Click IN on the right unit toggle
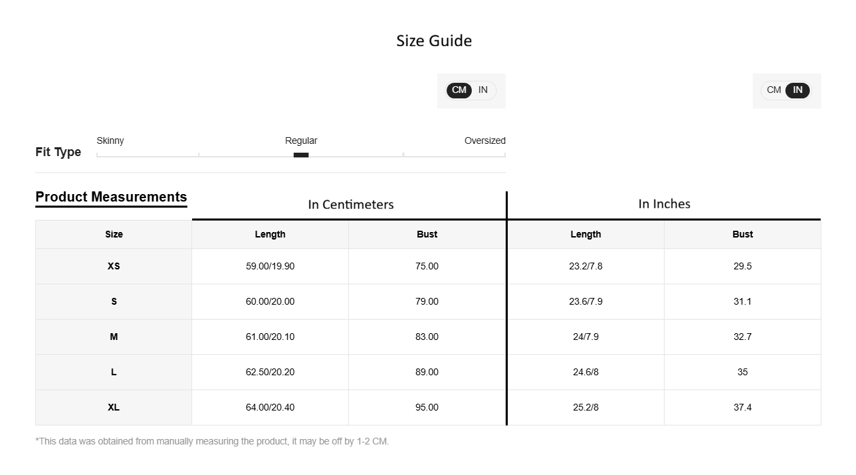The height and width of the screenshot is (475, 856). click(798, 90)
